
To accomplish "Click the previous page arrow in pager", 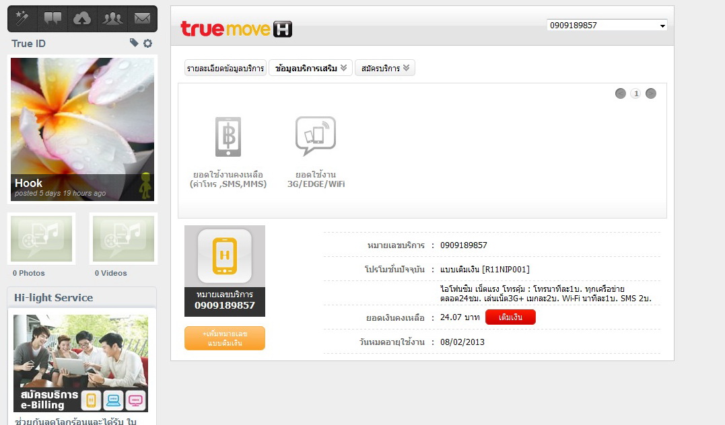I will click(621, 93).
